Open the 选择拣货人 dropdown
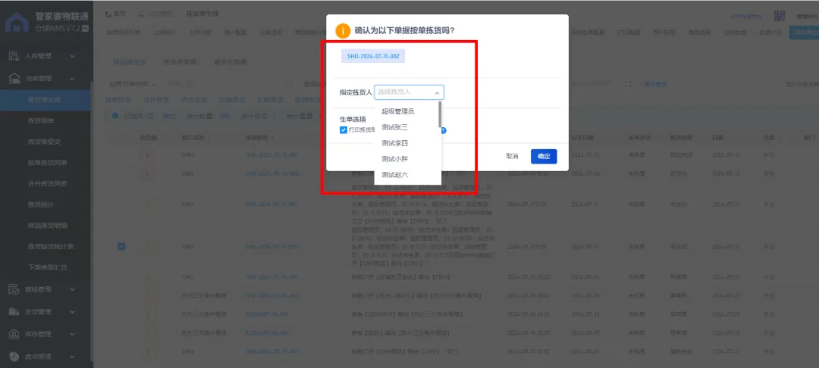This screenshot has width=819, height=368. click(x=409, y=92)
